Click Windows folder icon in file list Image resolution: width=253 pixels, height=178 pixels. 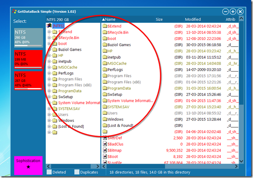(105, 119)
